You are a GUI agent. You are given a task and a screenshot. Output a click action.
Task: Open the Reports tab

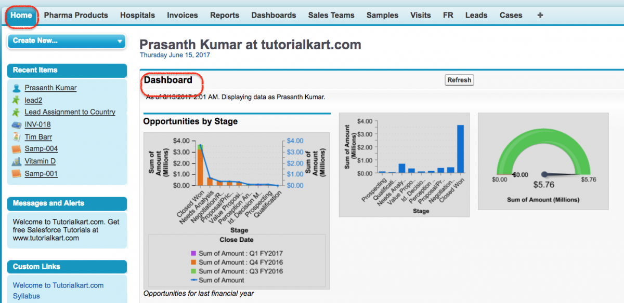[x=225, y=15]
